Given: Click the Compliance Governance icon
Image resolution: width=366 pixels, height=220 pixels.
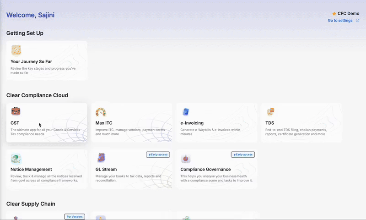Looking at the screenshot, I should coord(186,159).
